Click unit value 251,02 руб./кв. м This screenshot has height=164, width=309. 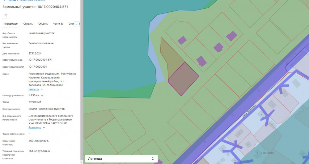click(x=39, y=151)
